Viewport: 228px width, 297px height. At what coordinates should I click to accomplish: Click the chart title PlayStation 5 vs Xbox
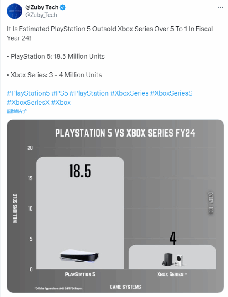pos(125,133)
